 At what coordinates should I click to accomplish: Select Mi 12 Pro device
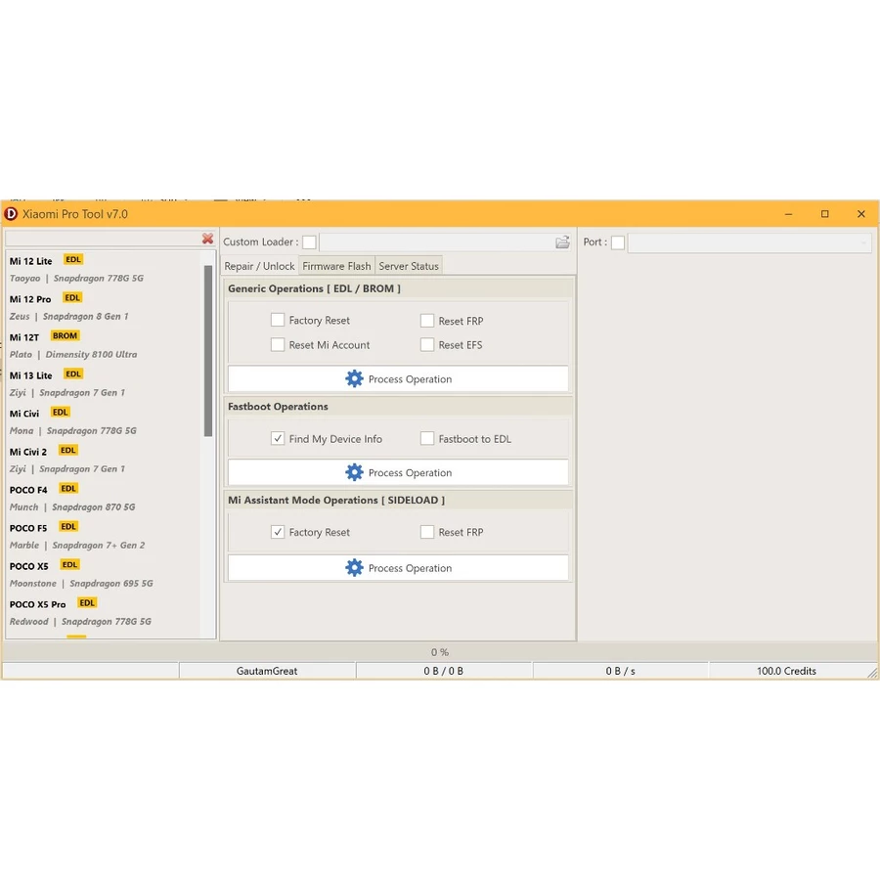104,307
